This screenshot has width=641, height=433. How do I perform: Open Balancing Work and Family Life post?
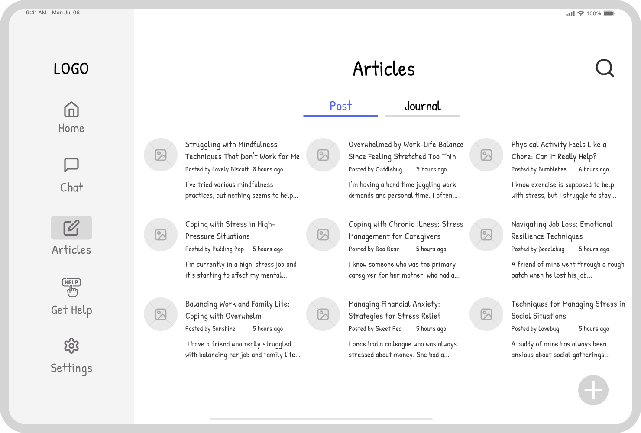(237, 310)
